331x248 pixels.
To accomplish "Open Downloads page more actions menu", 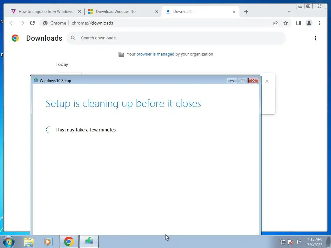I will coord(315,38).
